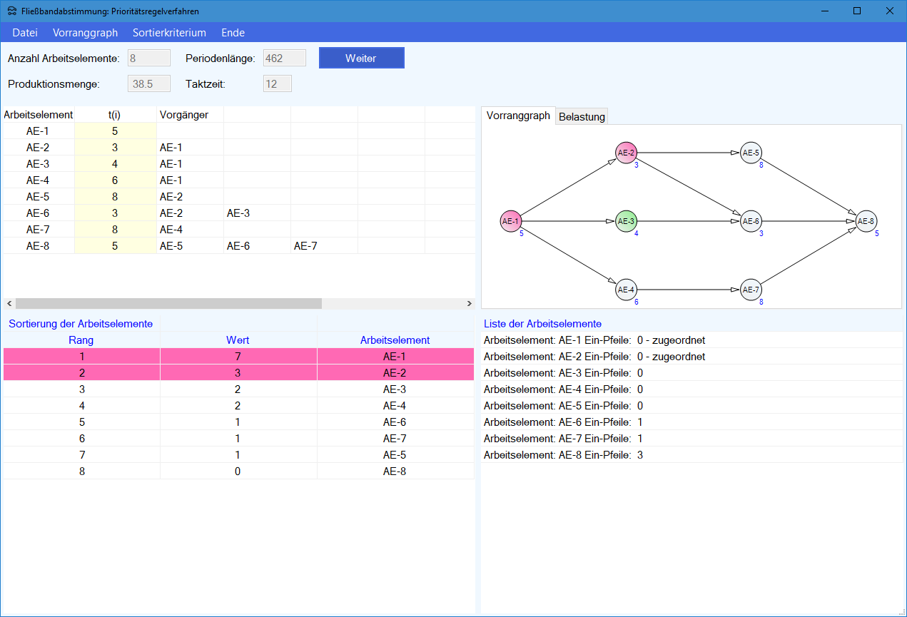Click the AE-1 node in the graph
This screenshot has width=907, height=617.
coord(510,221)
